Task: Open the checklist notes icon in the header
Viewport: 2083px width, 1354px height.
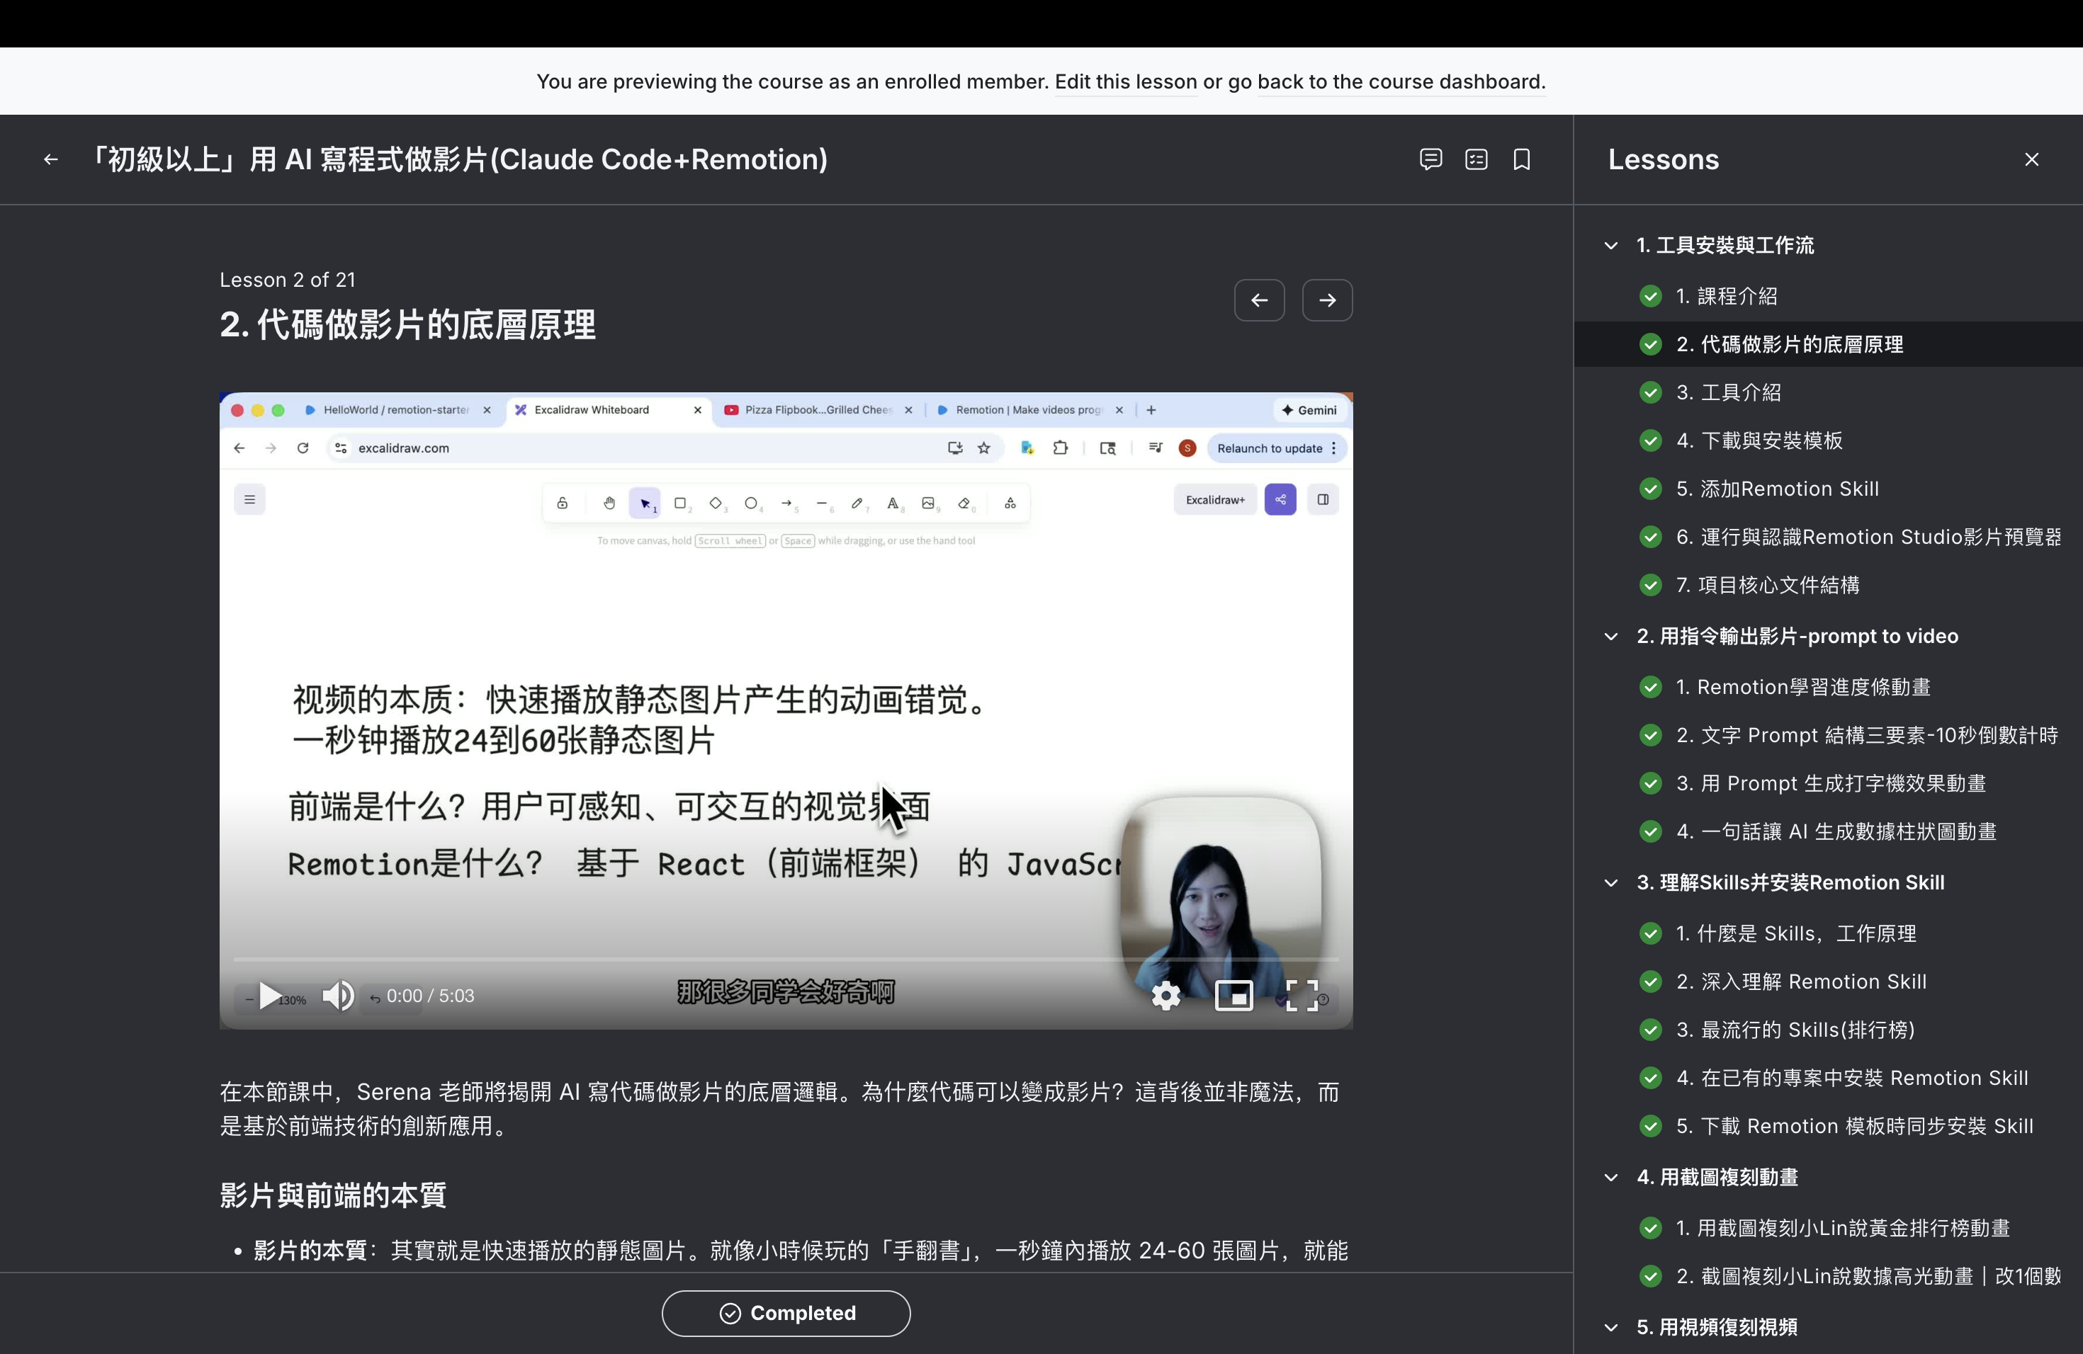Action: pos(1476,159)
